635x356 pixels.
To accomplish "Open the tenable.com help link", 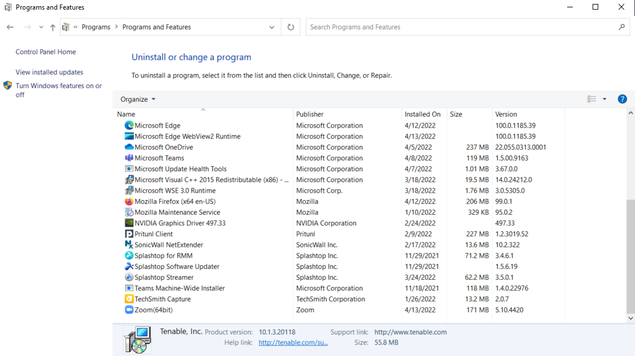I will click(293, 342).
